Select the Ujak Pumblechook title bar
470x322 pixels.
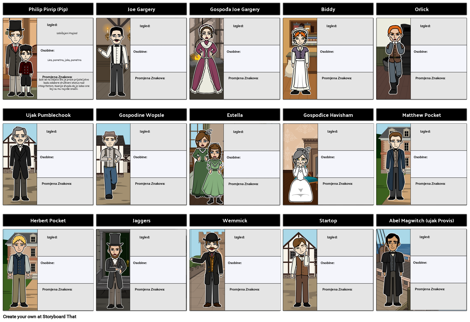pyautogui.click(x=48, y=115)
